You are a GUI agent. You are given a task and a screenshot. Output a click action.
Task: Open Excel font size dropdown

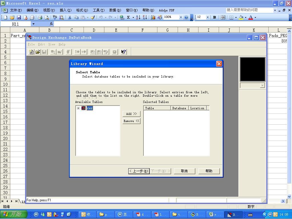(x=208, y=17)
